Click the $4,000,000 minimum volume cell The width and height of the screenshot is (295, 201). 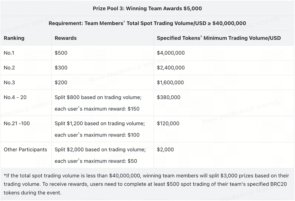171,53
